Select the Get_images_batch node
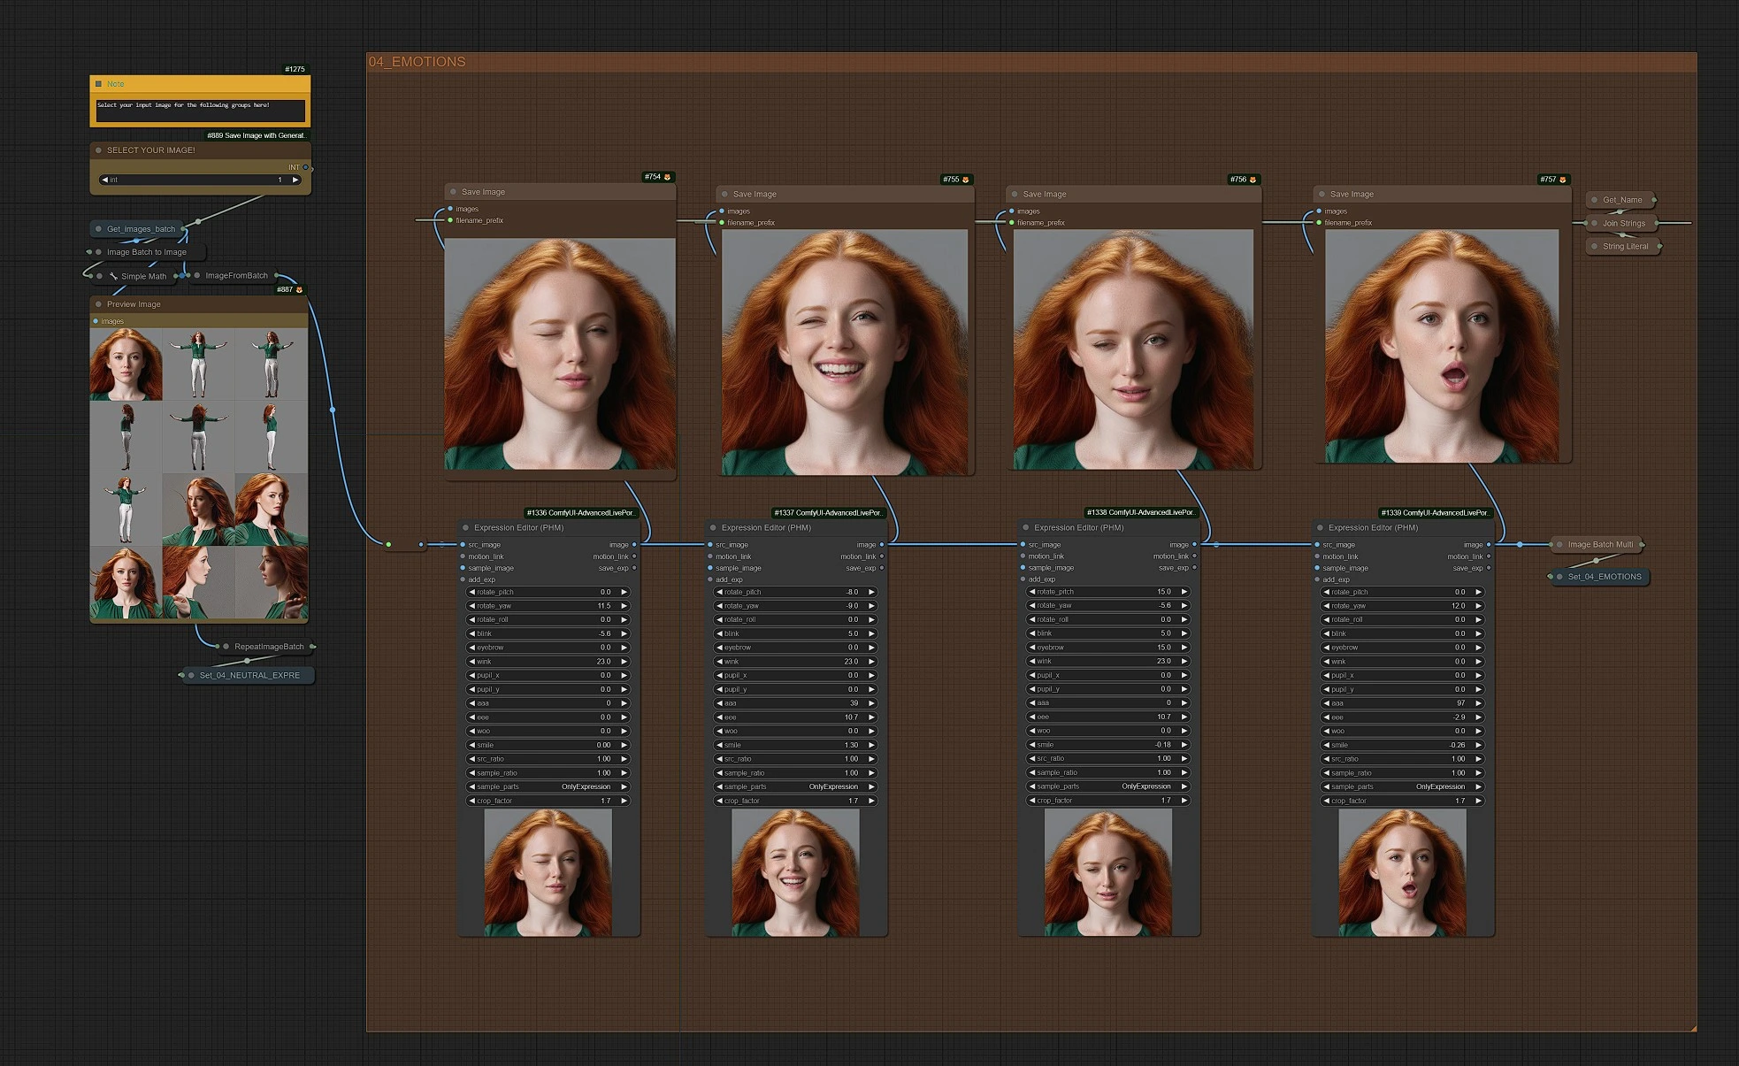Viewport: 1739px width, 1066px height. tap(139, 229)
